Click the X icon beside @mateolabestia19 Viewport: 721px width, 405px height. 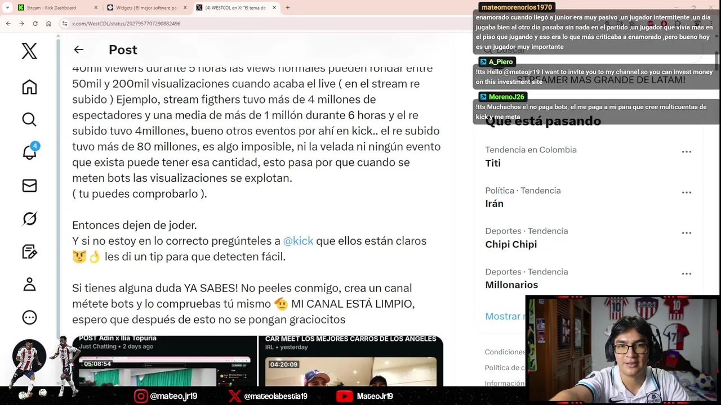pyautogui.click(x=234, y=396)
